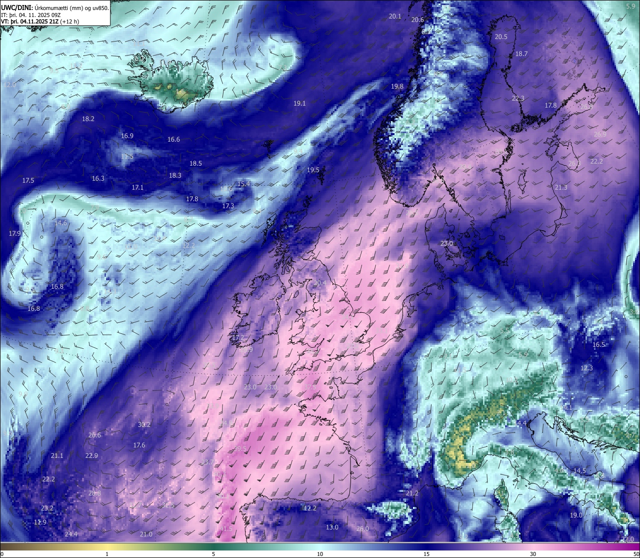
Task: Click the 41.5 value off Iberia
Action: pyautogui.click(x=225, y=529)
